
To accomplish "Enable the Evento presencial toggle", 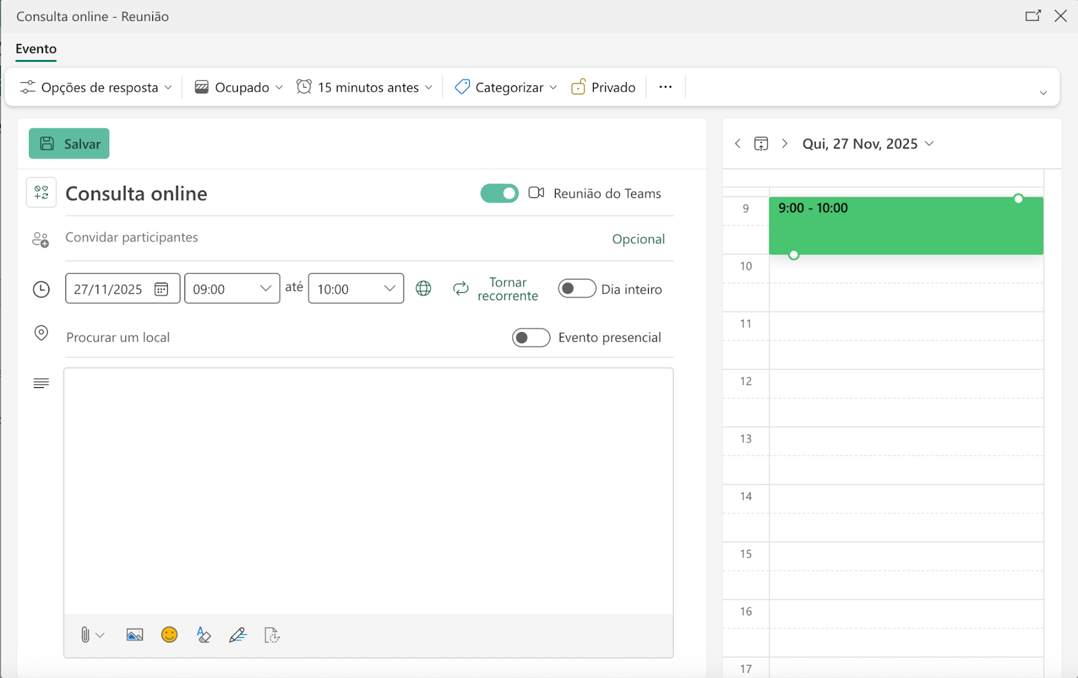I will pyautogui.click(x=531, y=337).
